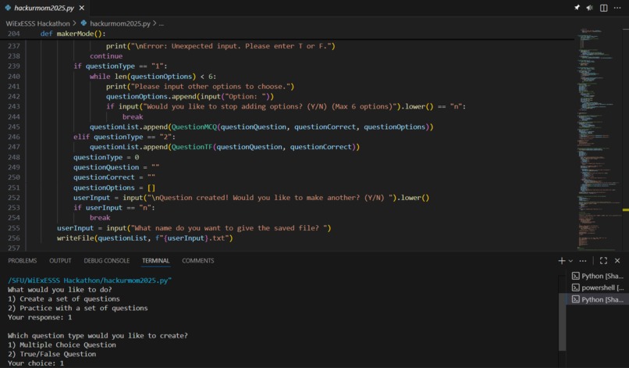Screen dimensions: 629x368
Task: Click "What name do you want" input string
Action: point(229,228)
